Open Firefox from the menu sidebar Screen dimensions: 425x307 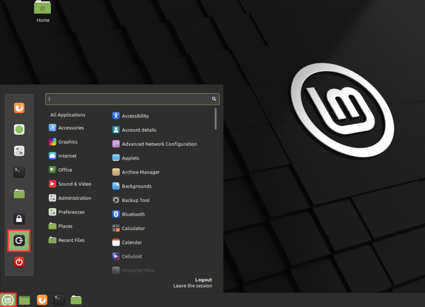[19, 108]
